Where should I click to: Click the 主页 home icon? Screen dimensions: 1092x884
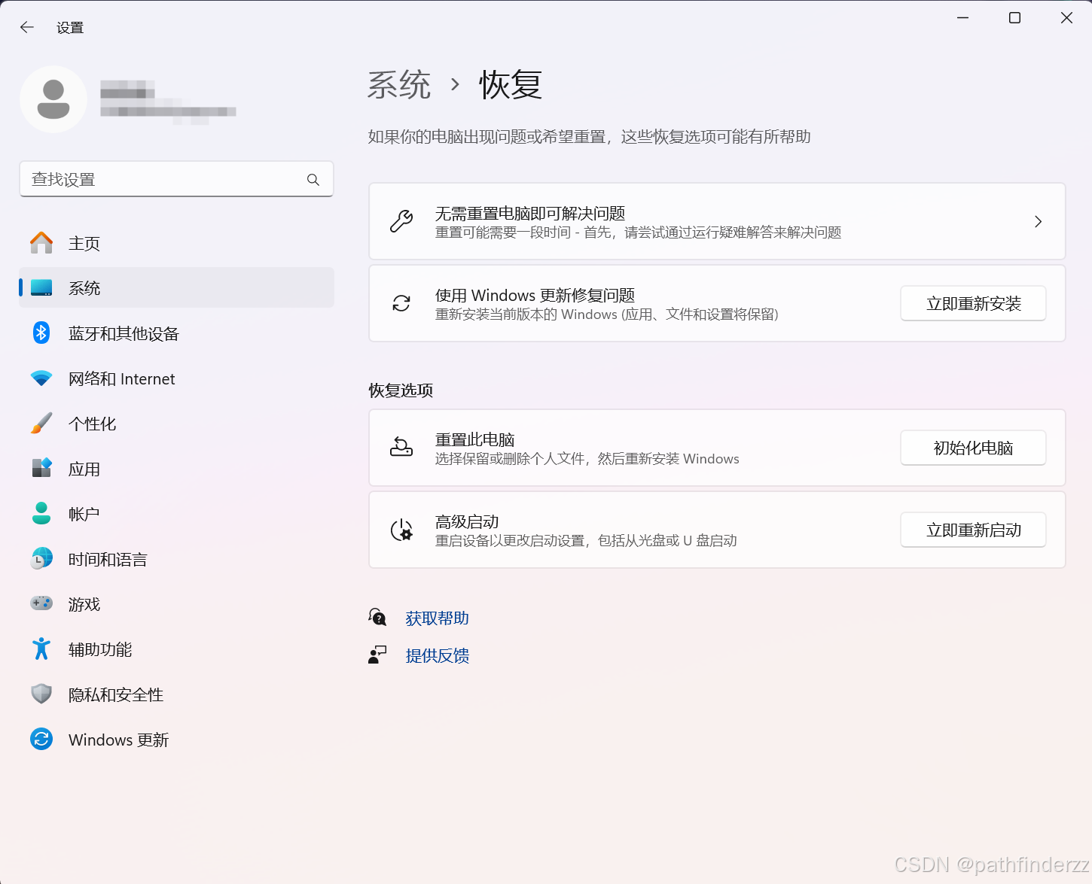click(41, 242)
